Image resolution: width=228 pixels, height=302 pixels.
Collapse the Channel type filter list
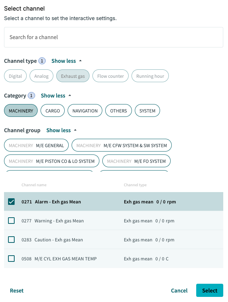pyautogui.click(x=66, y=61)
